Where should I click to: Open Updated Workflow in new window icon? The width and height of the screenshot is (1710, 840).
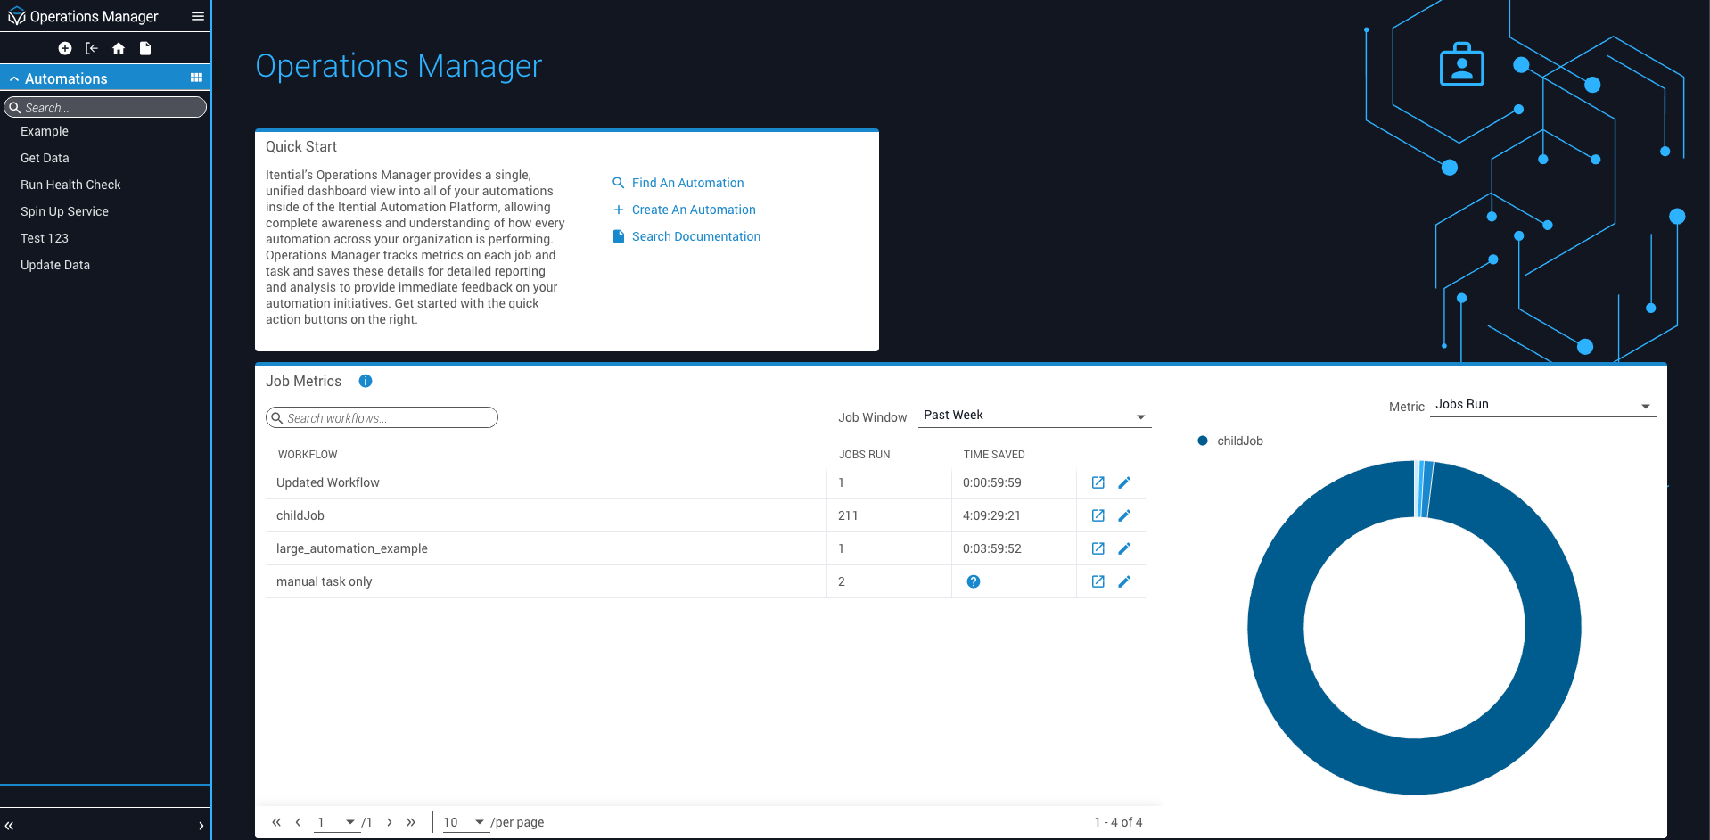coord(1098,482)
